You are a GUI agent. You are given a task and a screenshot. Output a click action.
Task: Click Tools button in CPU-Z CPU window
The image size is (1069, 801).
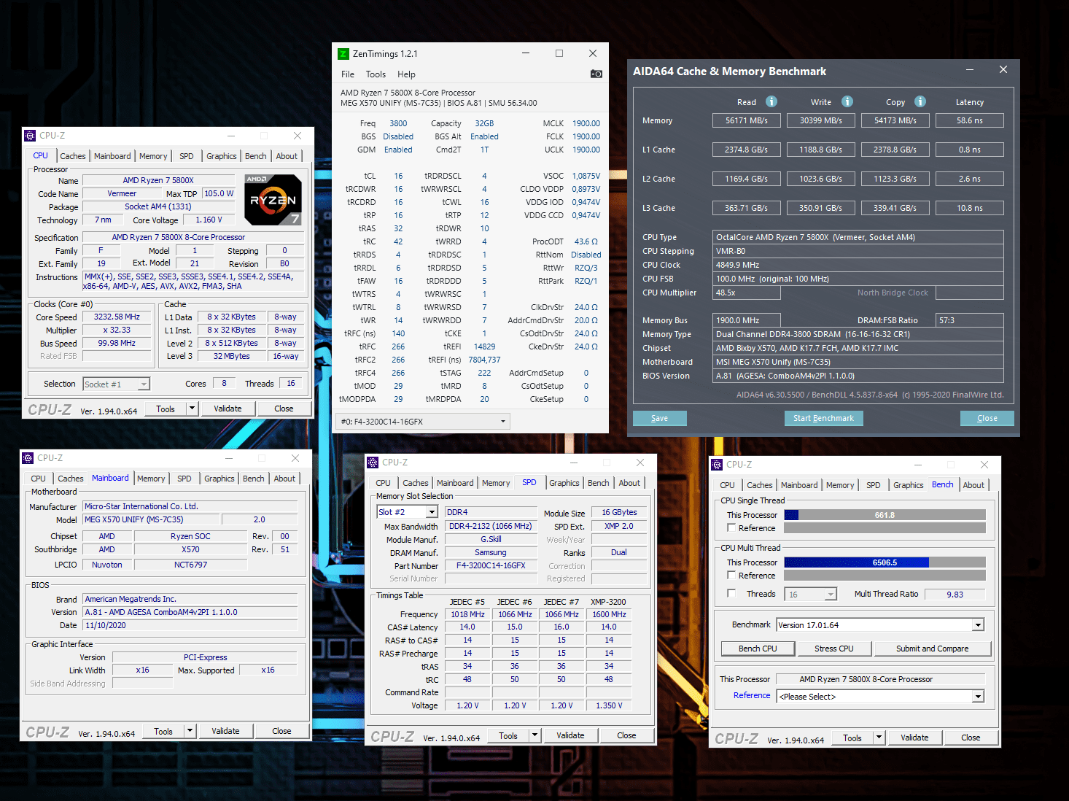(x=166, y=409)
